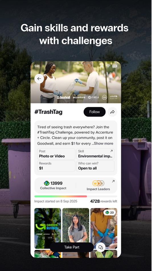The height and width of the screenshot is (271, 152).
Task: Tap the Impact Leaders crown medals
Action: click(98, 183)
